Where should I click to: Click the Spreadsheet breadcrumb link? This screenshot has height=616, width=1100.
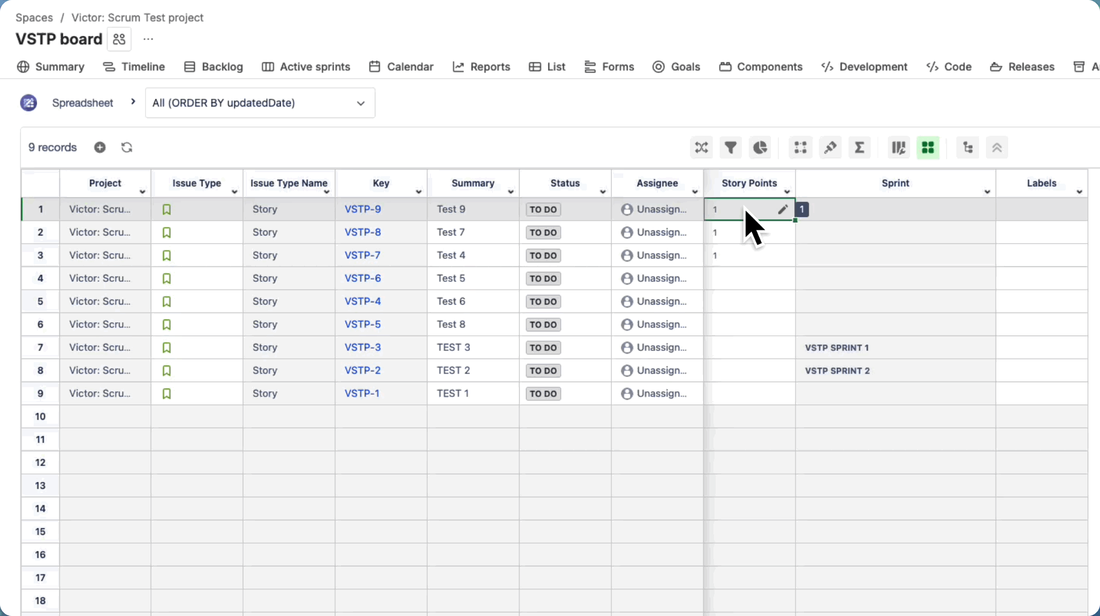[x=83, y=103]
